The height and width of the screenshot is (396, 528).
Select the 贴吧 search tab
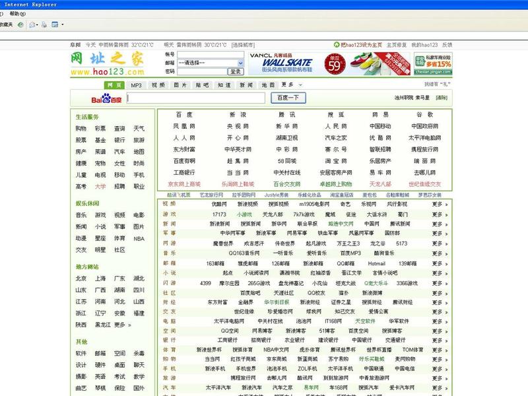[x=202, y=85]
